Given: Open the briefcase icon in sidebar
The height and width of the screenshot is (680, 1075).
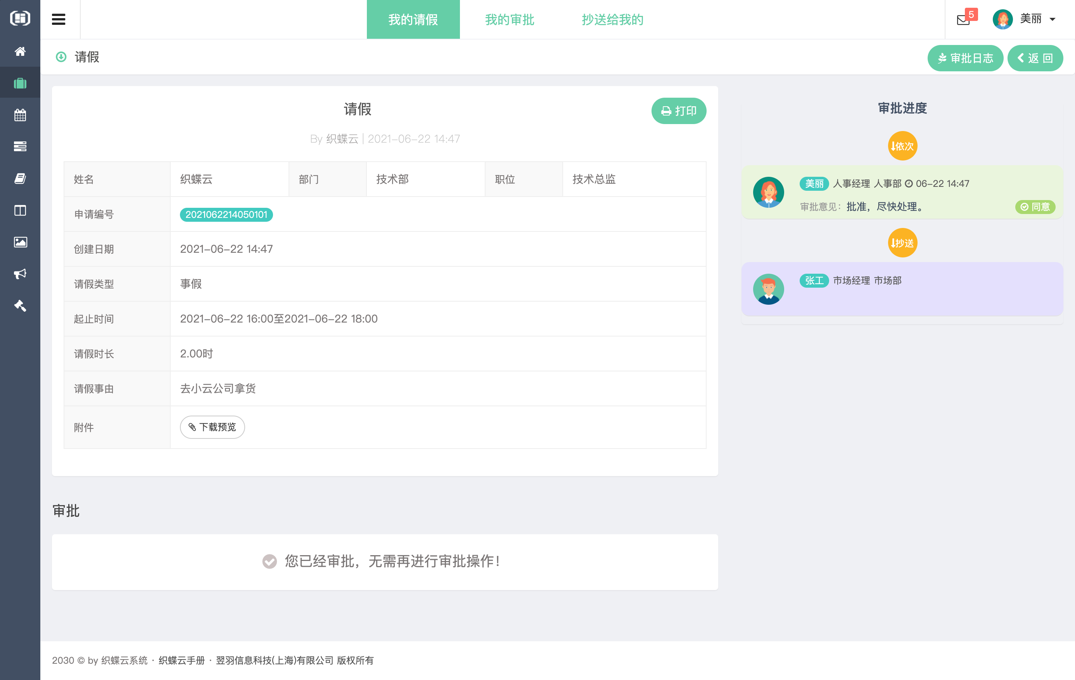Looking at the screenshot, I should 20,83.
